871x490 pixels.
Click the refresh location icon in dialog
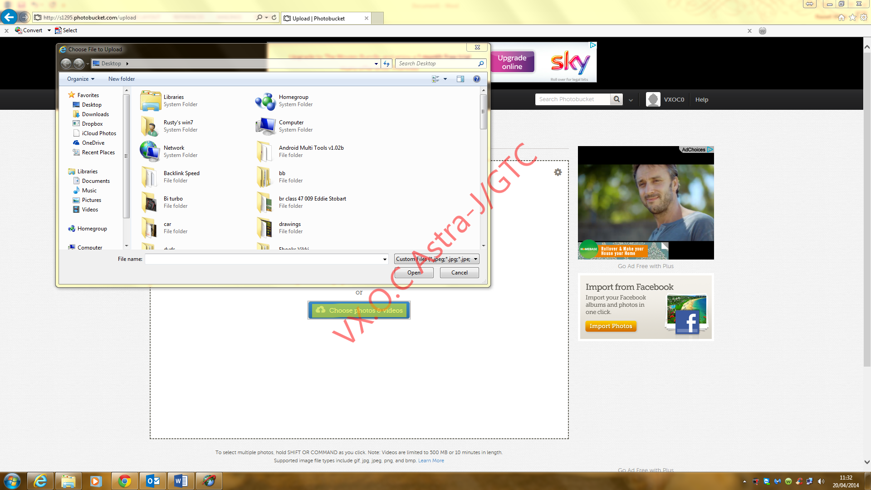tap(387, 64)
